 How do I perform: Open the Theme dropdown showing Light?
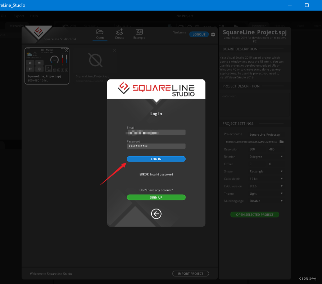tap(266, 194)
